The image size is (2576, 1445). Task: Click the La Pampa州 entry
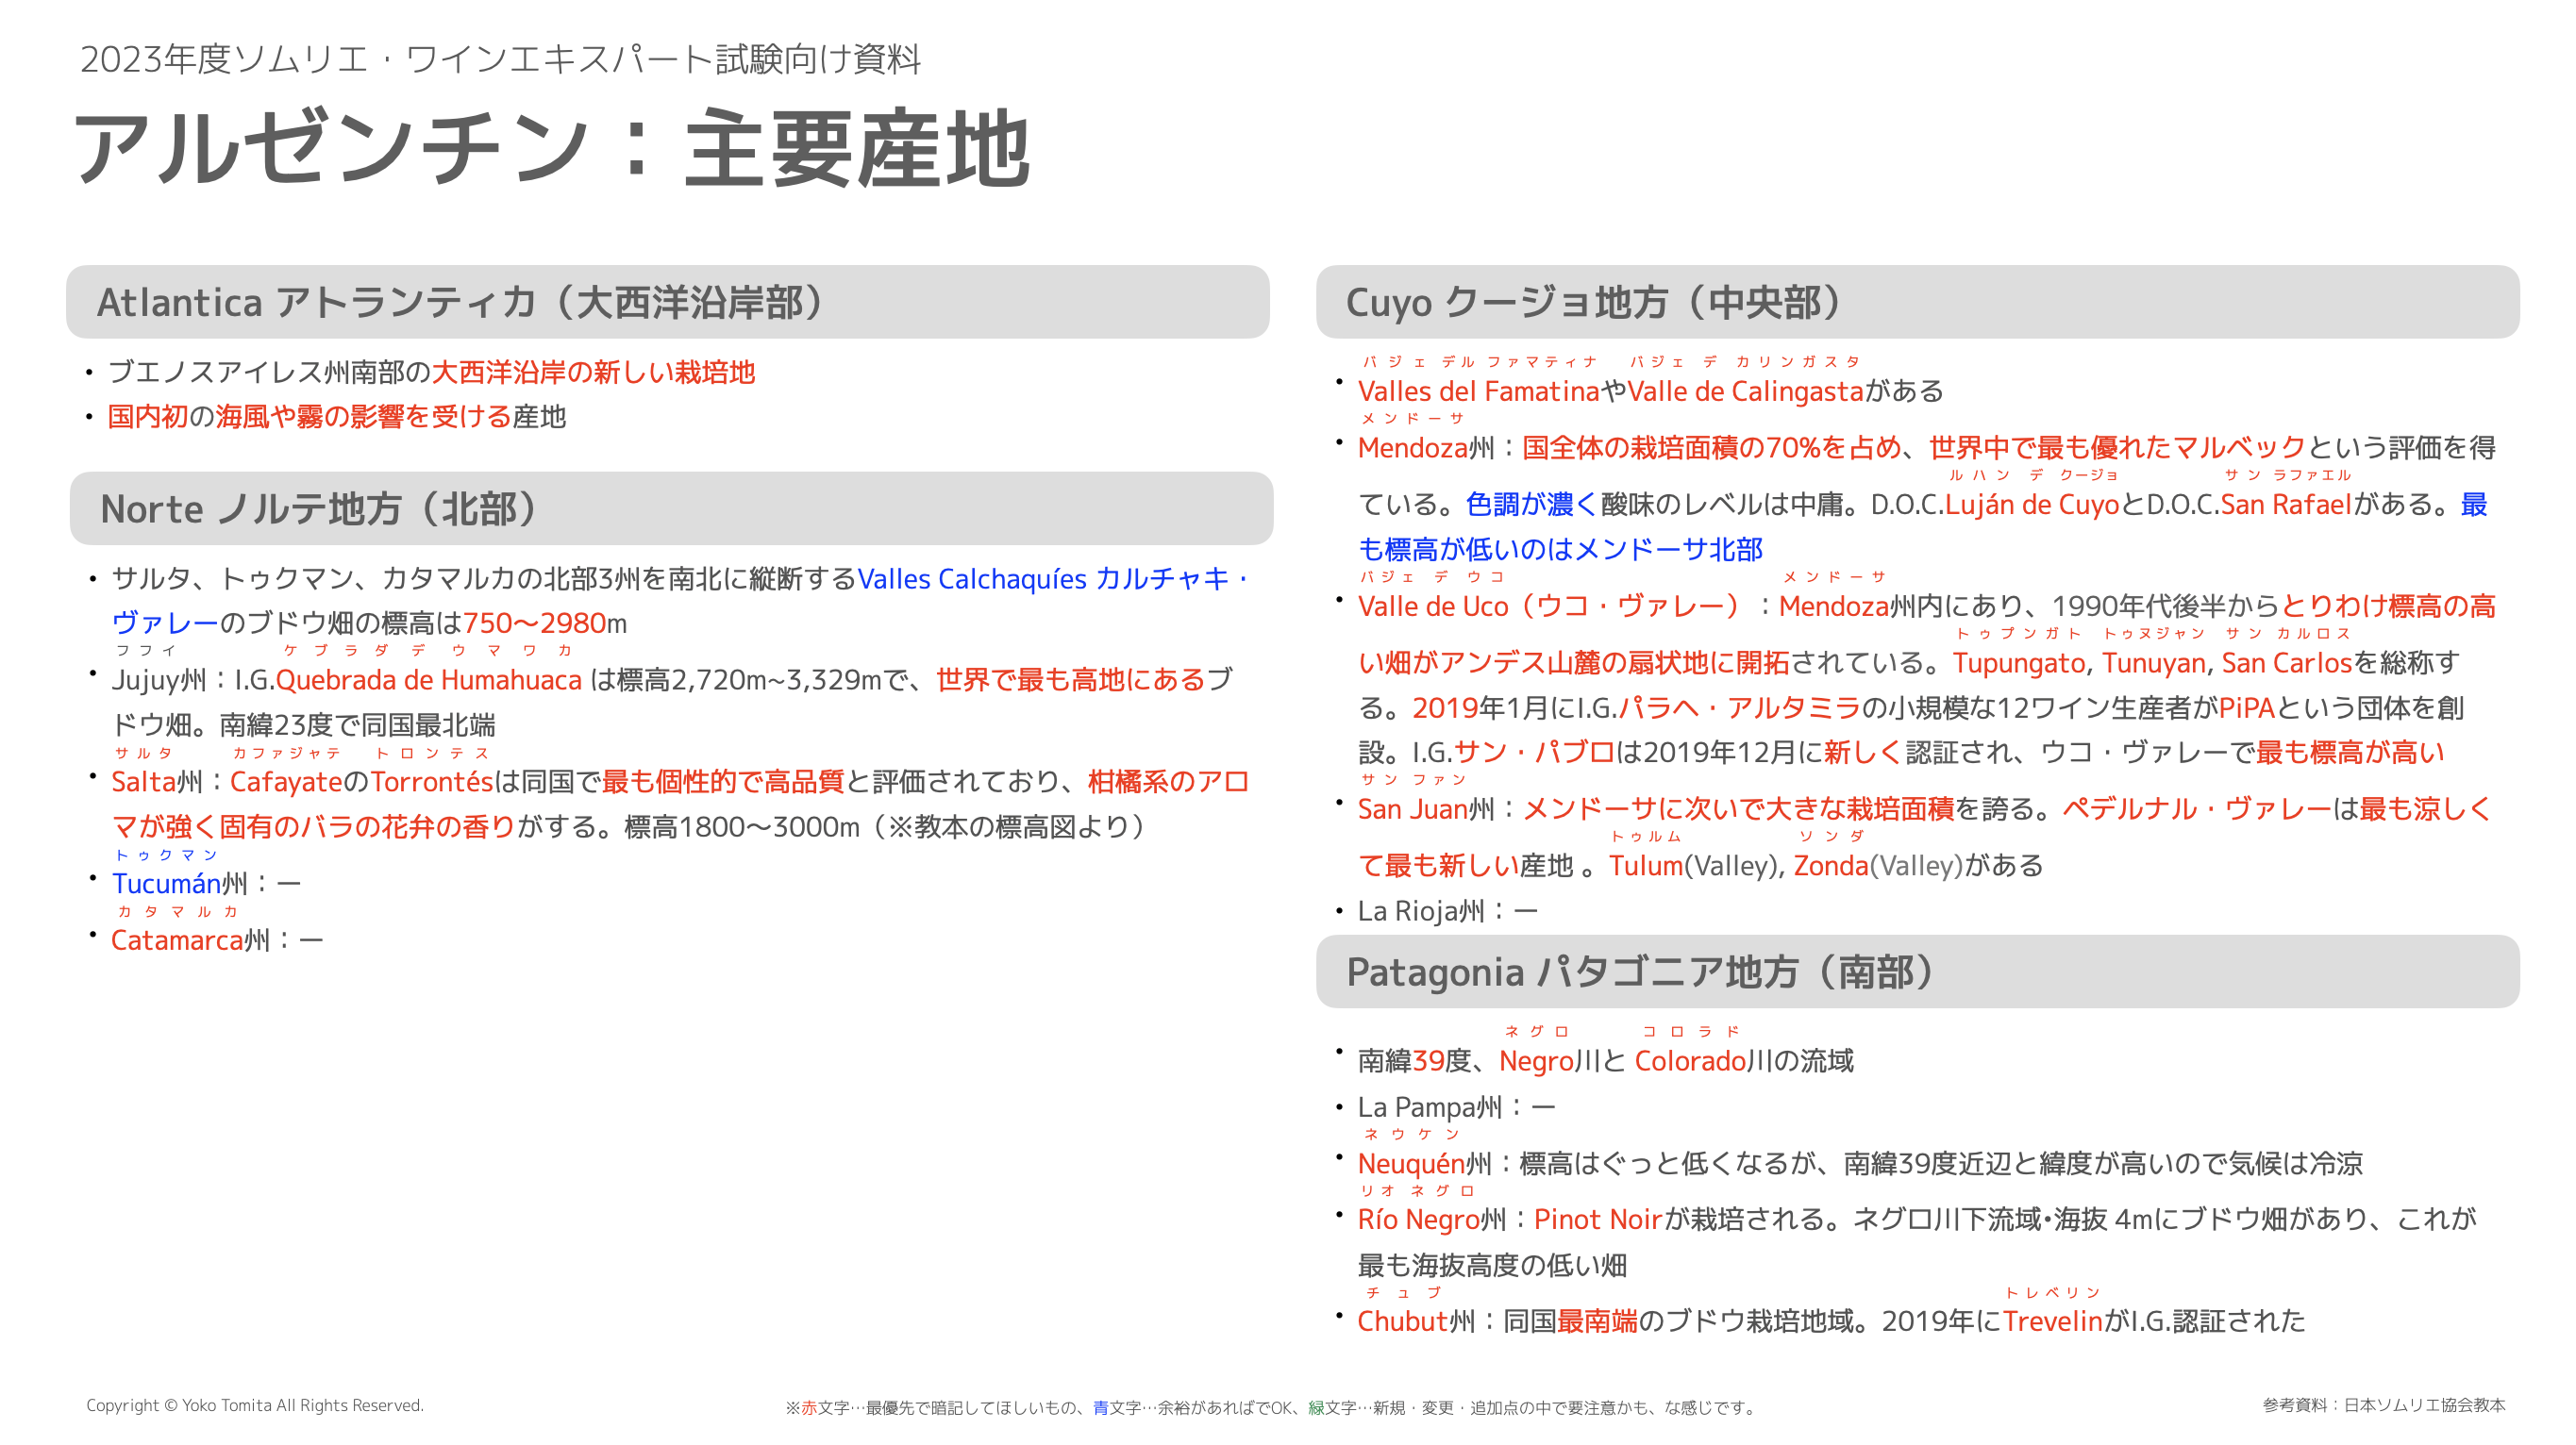(x=1457, y=1108)
